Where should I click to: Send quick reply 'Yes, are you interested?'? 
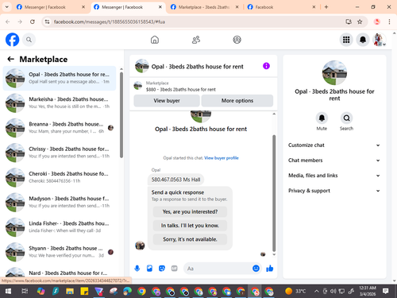pyautogui.click(x=190, y=211)
